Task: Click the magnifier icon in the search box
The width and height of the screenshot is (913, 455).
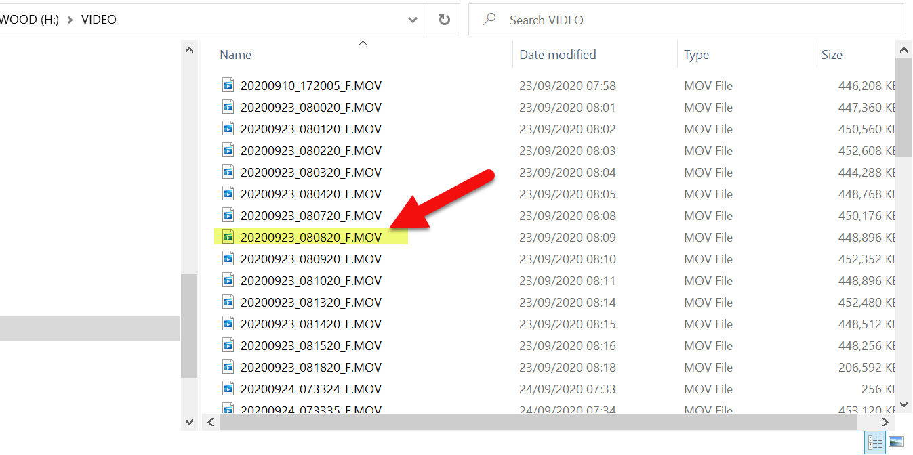Action: (490, 20)
